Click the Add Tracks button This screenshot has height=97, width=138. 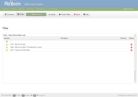coord(36,14)
